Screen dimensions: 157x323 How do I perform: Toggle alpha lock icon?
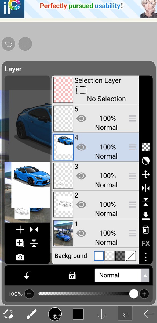(x=72, y=275)
